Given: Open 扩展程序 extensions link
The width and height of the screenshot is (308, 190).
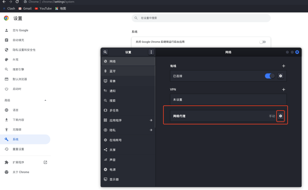Looking at the screenshot, I should (x=25, y=162).
